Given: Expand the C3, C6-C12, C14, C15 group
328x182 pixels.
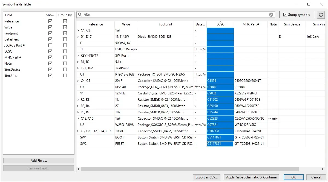Looking at the screenshot, I should click(78, 131).
